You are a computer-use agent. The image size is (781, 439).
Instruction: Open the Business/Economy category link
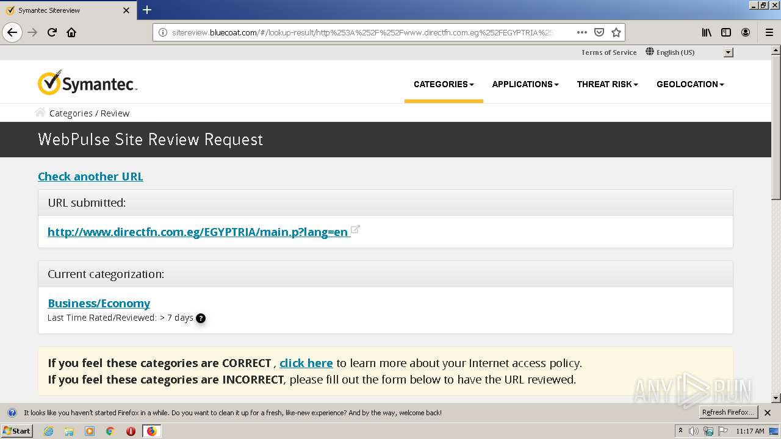pyautogui.click(x=99, y=303)
